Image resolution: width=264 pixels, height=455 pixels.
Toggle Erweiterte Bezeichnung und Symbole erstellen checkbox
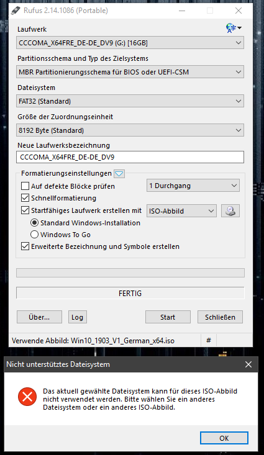[25, 246]
